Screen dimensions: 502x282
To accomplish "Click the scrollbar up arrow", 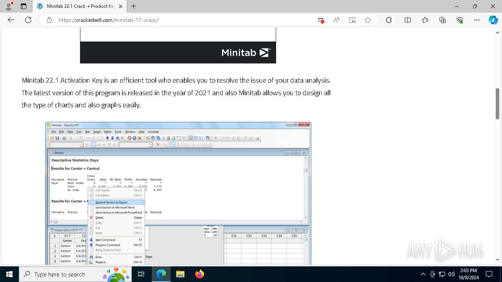I will coord(498,32).
